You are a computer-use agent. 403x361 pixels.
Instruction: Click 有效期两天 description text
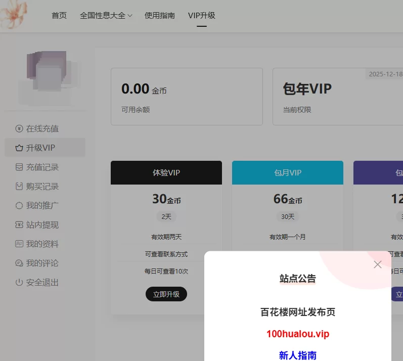[166, 237]
